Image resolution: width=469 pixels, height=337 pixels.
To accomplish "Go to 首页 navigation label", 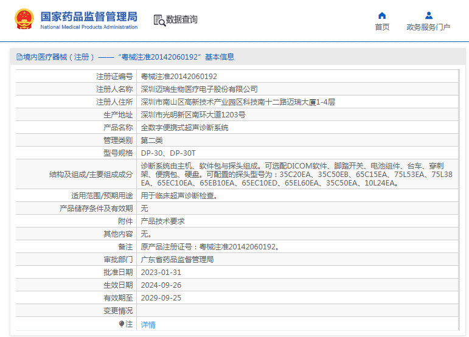I will pyautogui.click(x=382, y=27).
